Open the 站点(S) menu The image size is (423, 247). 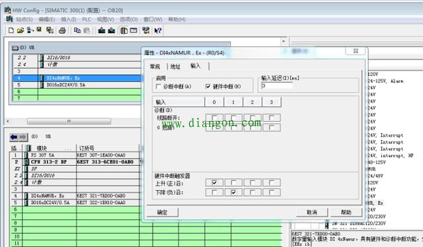24,19
